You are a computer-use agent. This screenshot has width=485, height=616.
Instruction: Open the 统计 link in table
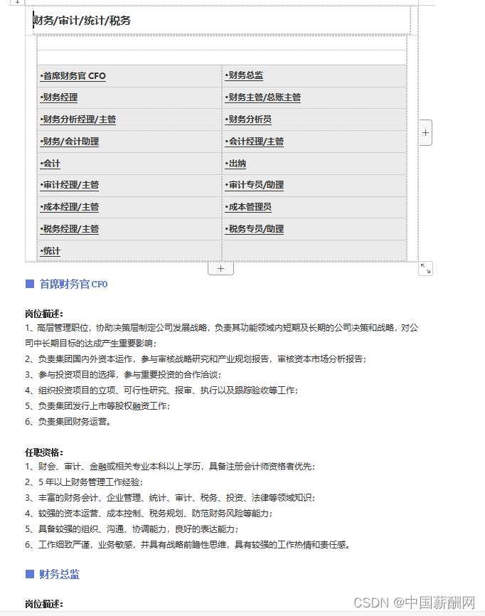(50, 251)
